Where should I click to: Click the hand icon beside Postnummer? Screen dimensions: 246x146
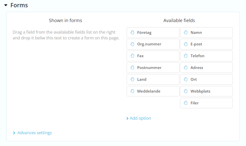click(x=133, y=68)
